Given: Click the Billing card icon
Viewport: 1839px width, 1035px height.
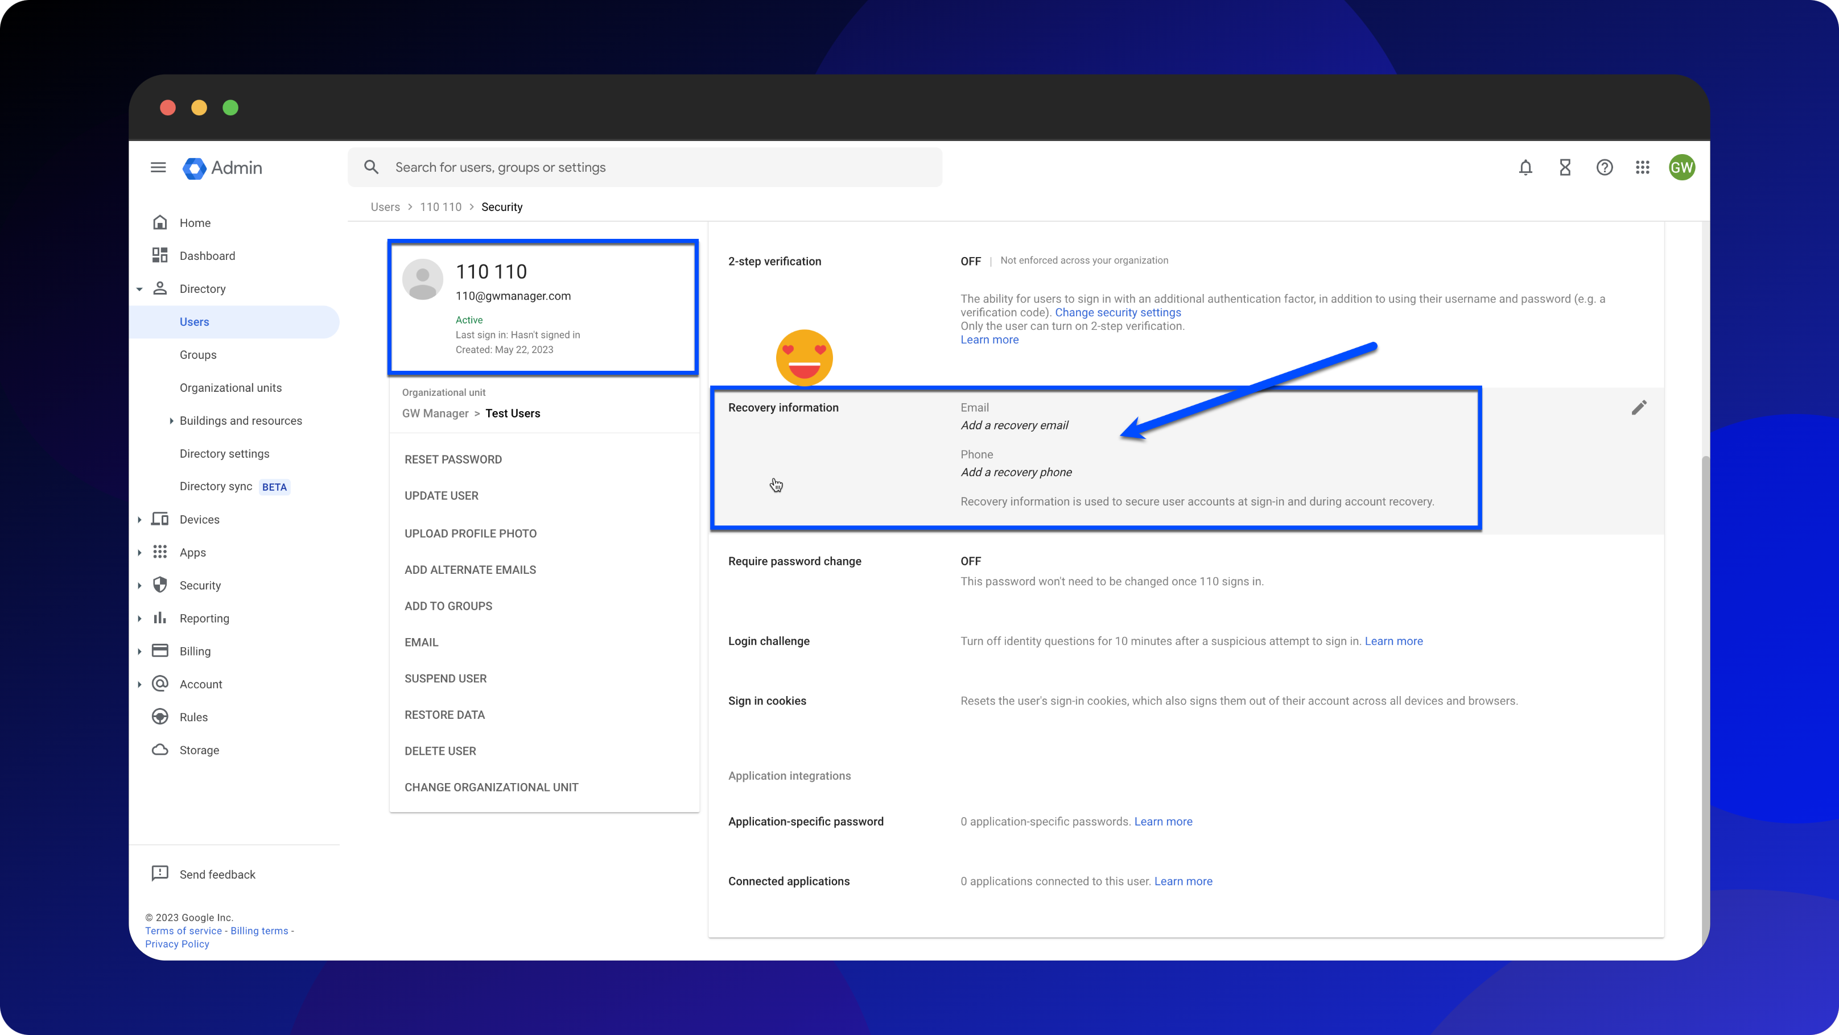Looking at the screenshot, I should tap(160, 651).
